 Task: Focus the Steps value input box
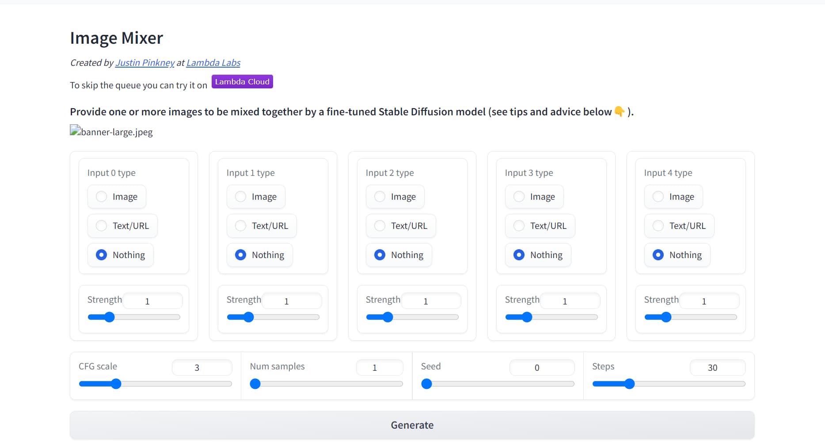coord(717,368)
